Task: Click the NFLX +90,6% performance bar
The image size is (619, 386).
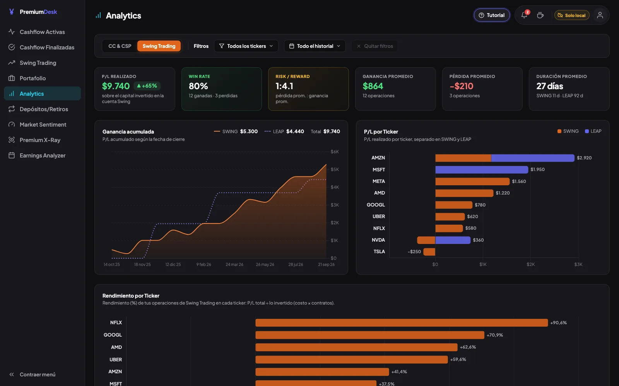Action: 402,323
